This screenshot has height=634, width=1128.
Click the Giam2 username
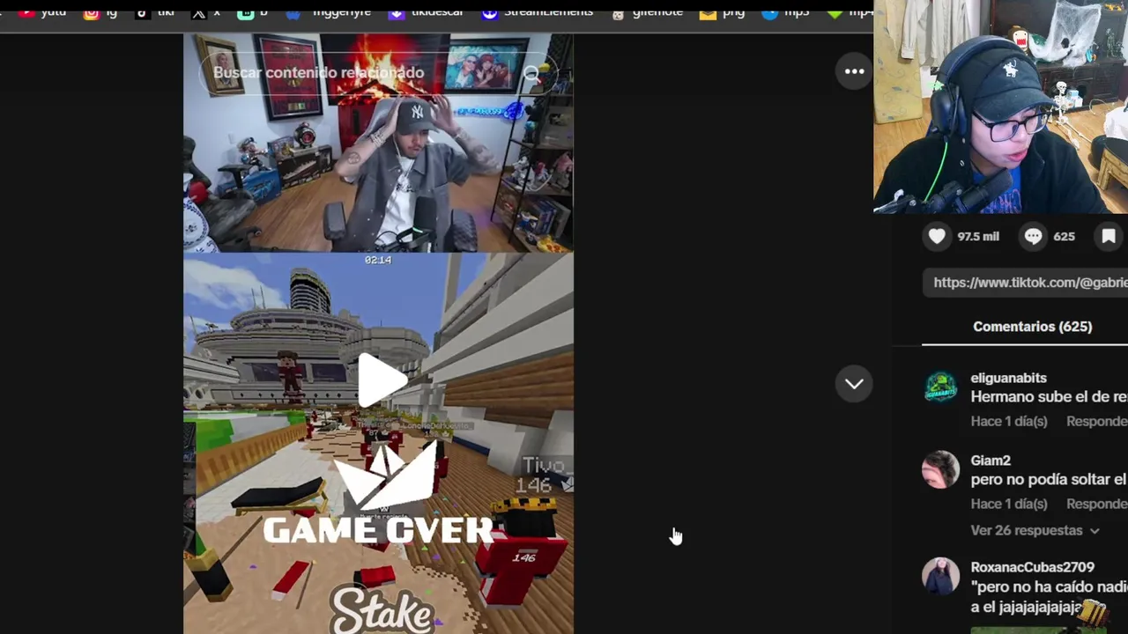991,461
